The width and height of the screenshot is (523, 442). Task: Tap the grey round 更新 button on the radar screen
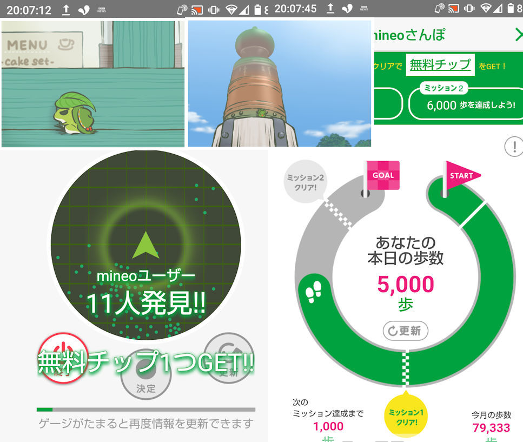(228, 358)
